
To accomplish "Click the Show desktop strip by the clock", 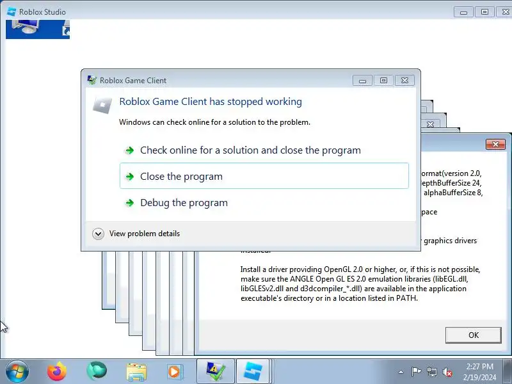I will pos(508,371).
